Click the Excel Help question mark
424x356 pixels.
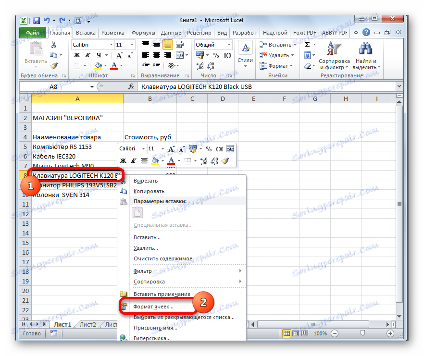(366, 33)
